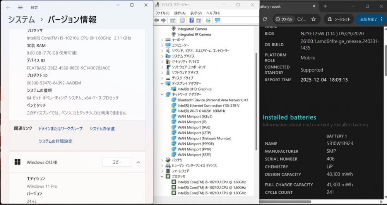387x205 pixels.
Task: Click the battery report page horizontal scrollbar
Action: tap(285, 202)
